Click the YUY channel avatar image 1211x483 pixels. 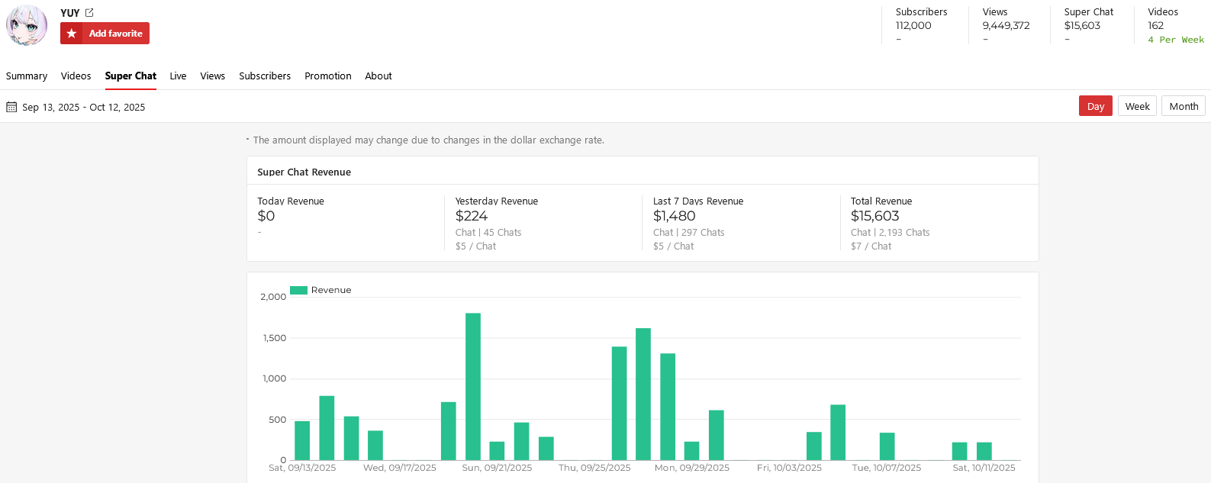tap(27, 25)
